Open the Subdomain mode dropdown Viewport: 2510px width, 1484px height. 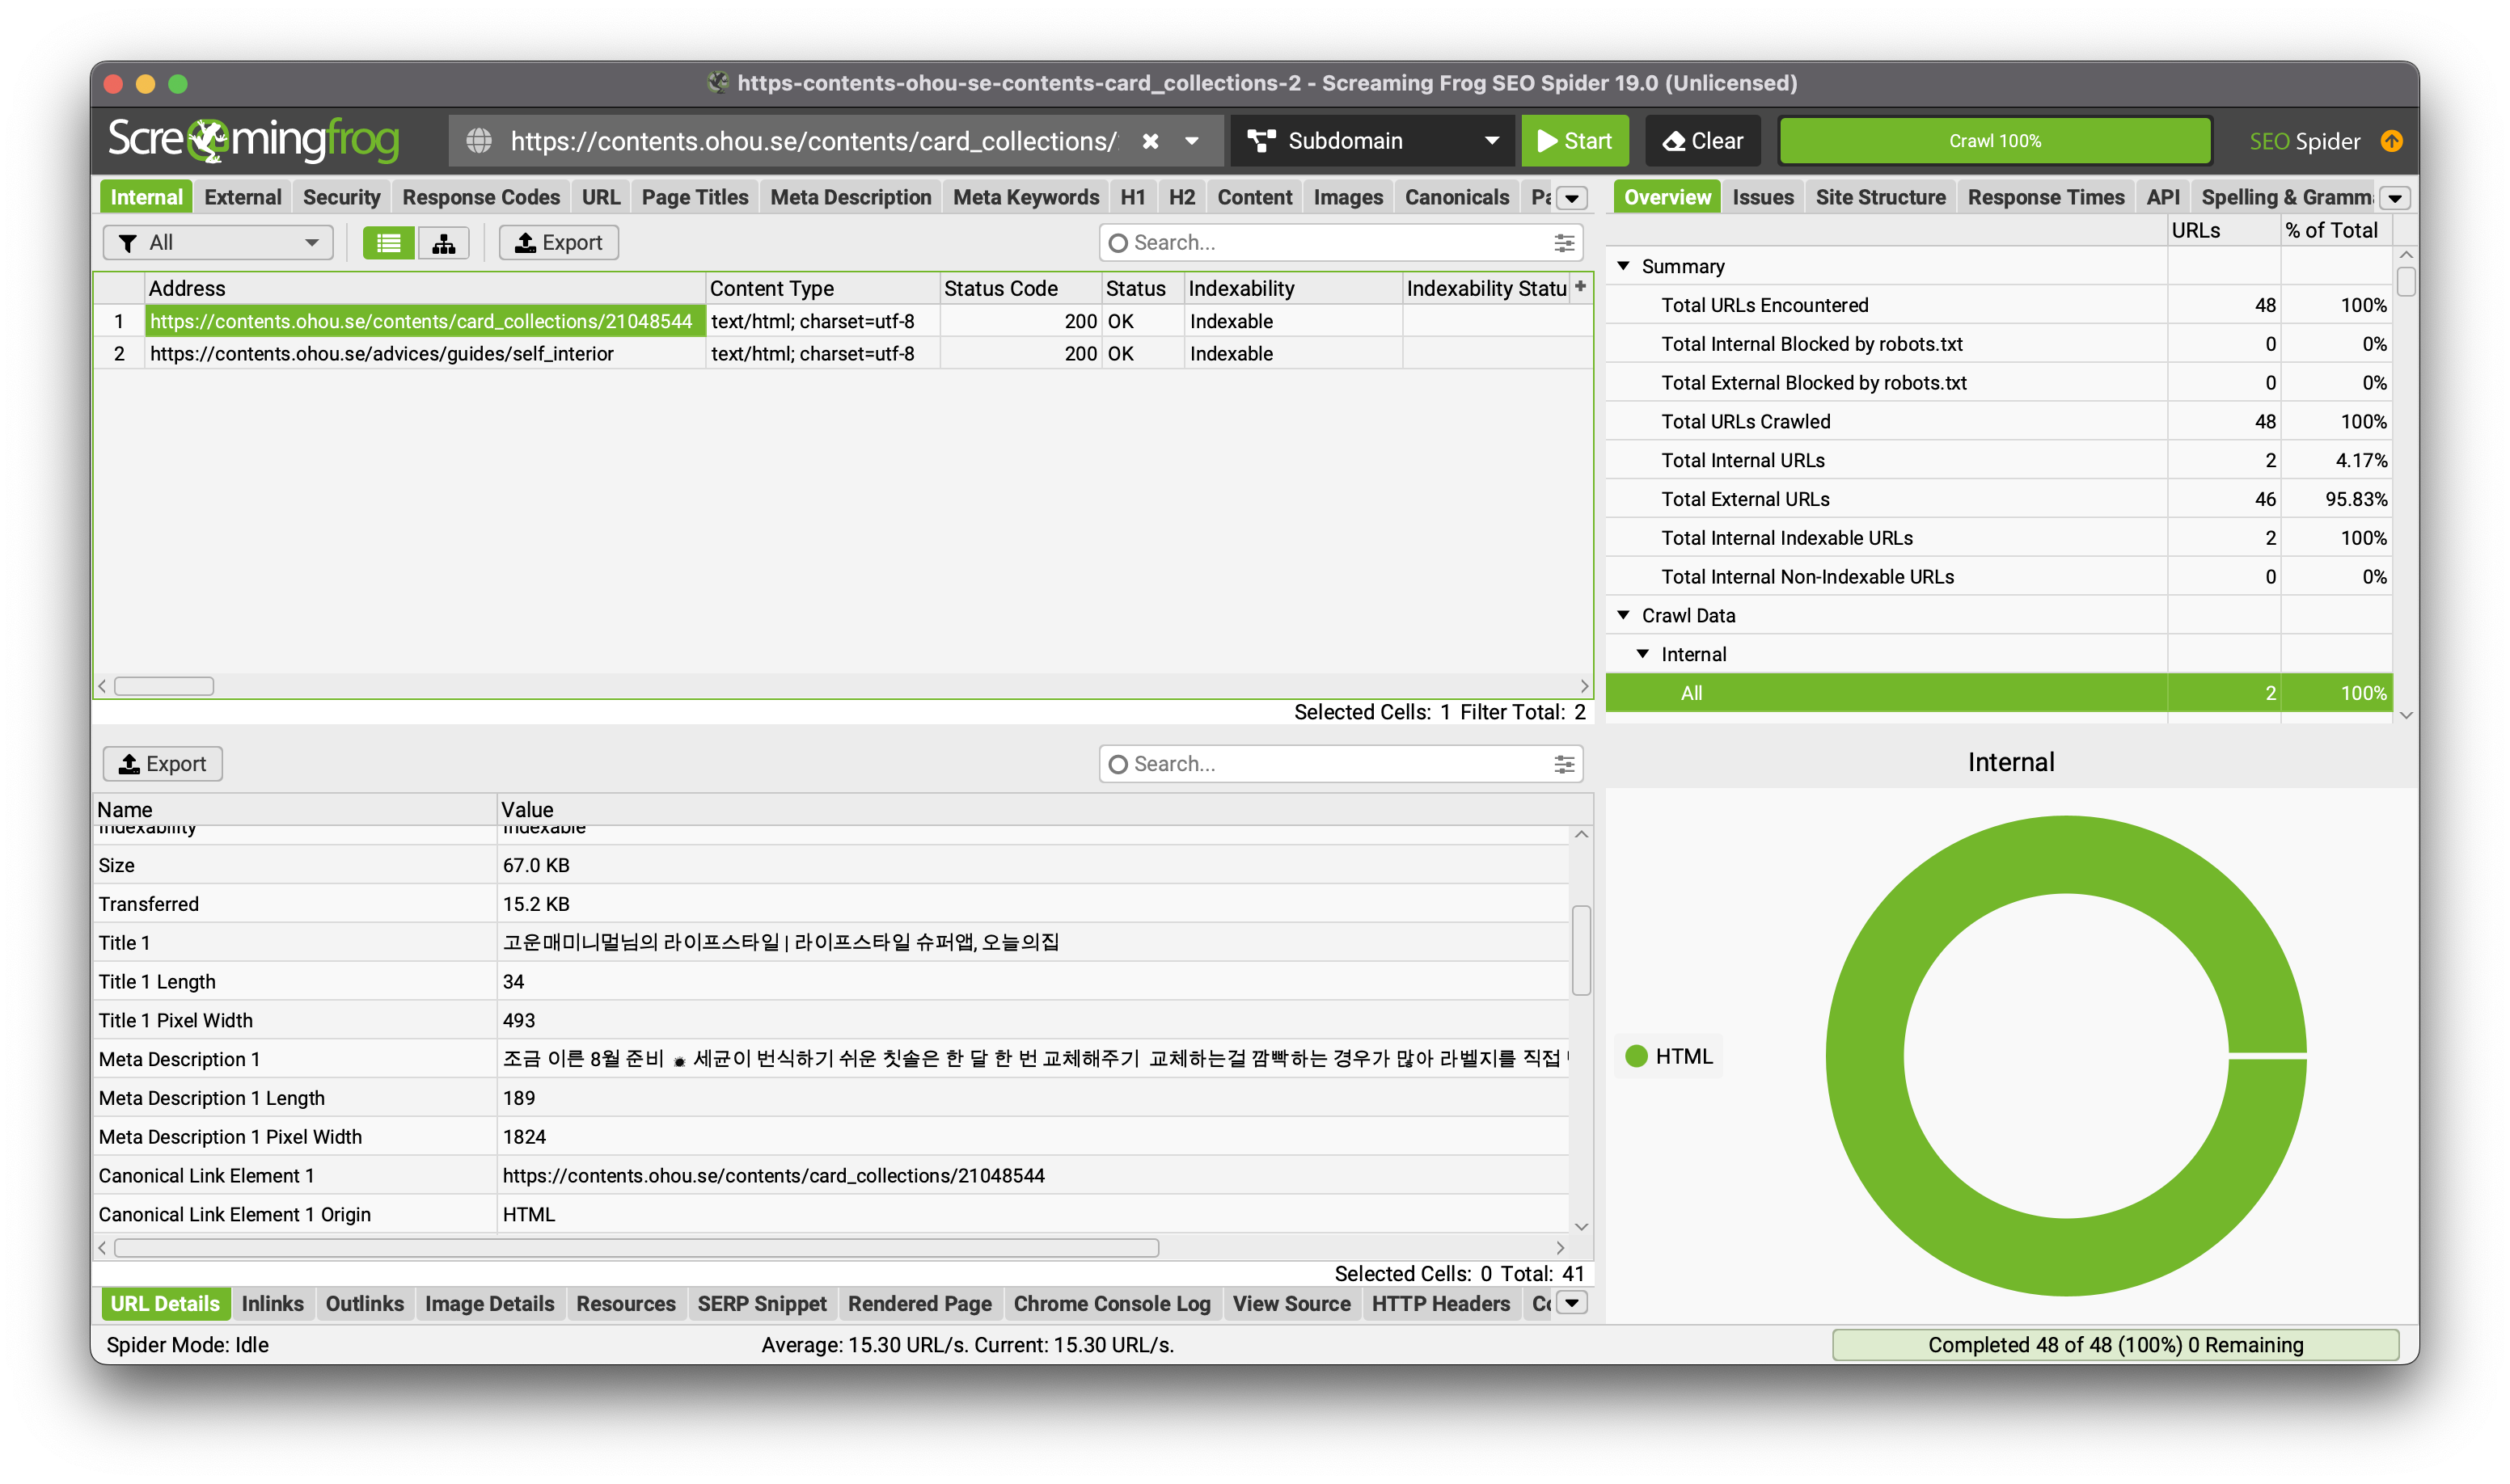click(x=1375, y=141)
